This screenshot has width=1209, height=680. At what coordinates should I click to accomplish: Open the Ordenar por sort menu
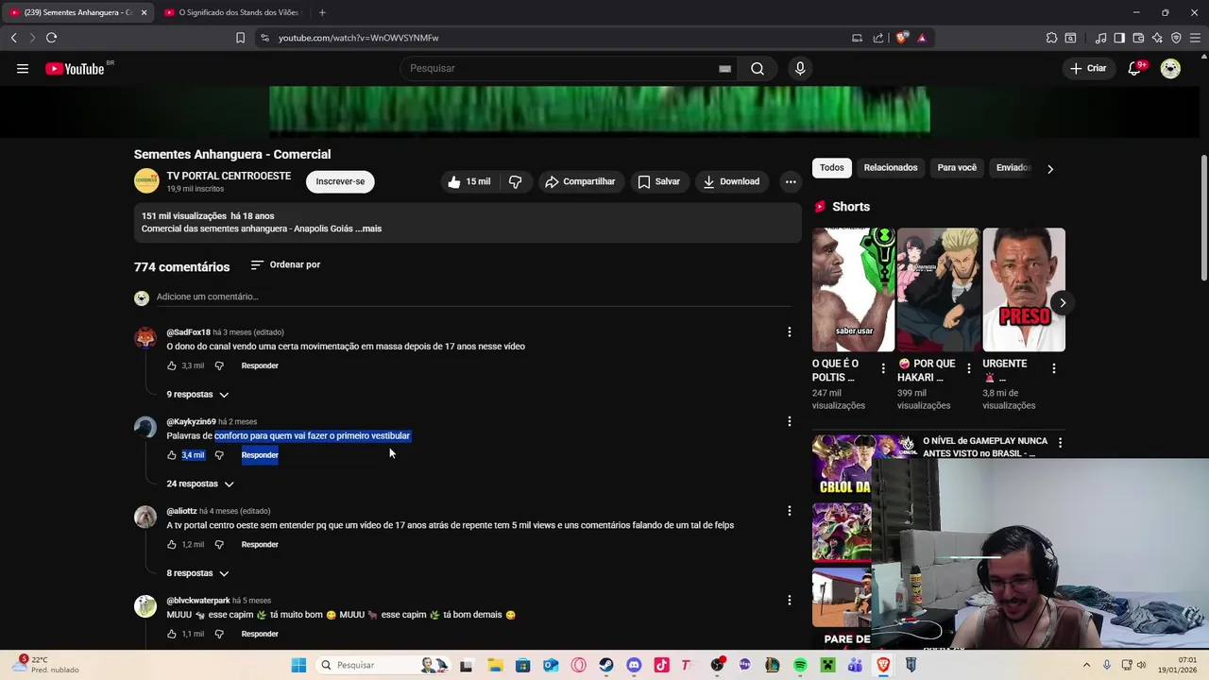(x=285, y=264)
